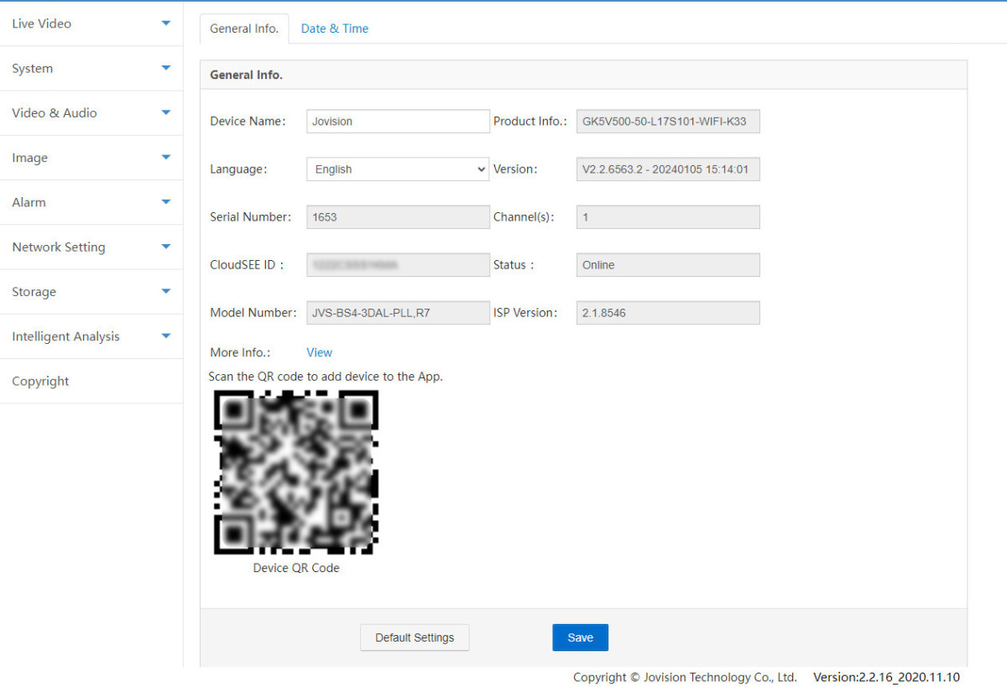This screenshot has width=1007, height=687.
Task: Click the Model Number field
Action: [398, 313]
